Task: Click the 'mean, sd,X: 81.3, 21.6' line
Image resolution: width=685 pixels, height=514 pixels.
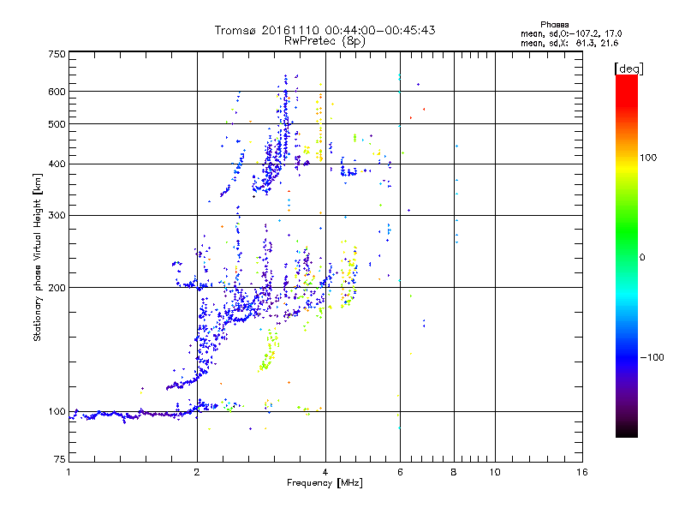Action: (569, 44)
